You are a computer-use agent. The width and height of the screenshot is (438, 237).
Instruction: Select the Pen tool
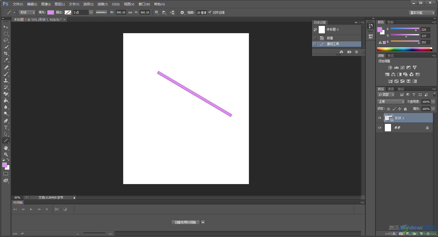6,121
